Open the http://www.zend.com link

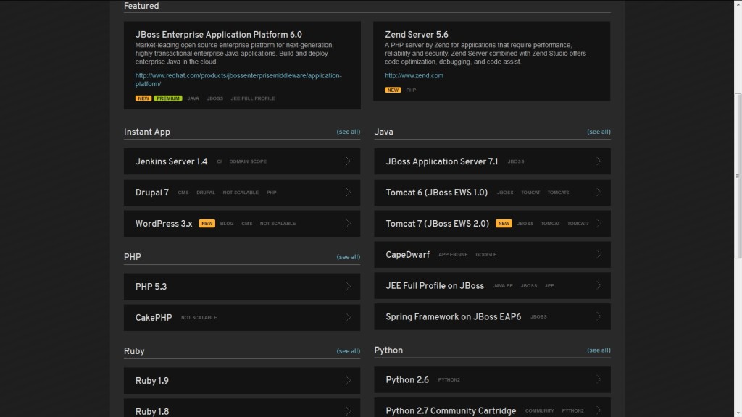(414, 75)
